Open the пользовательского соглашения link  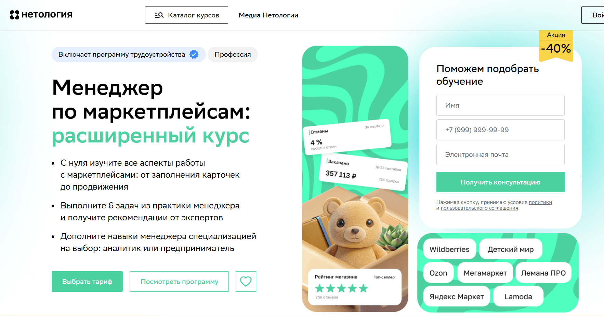point(479,208)
